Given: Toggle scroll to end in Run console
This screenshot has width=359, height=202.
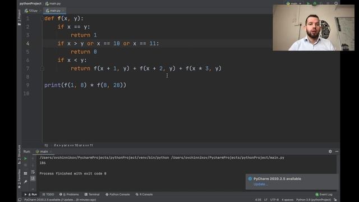Looking at the screenshot, I should [33, 178].
